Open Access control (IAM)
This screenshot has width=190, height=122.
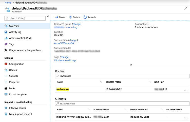coord(20,38)
